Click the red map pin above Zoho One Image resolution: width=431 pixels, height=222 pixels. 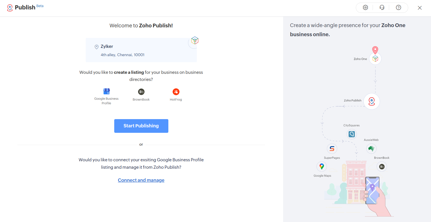(375, 50)
